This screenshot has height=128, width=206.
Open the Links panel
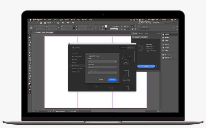tap(167, 51)
